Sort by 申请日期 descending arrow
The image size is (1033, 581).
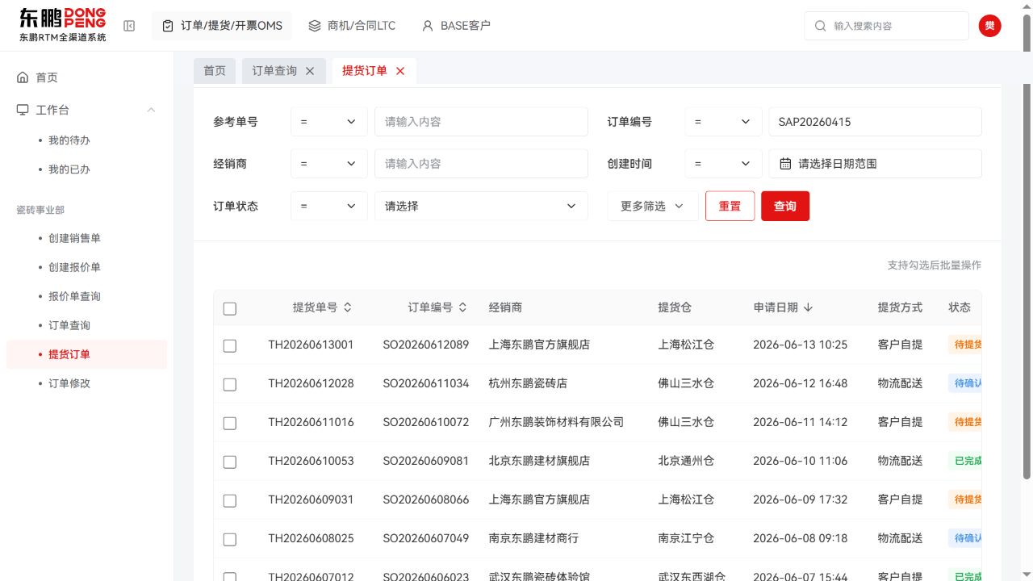point(808,307)
